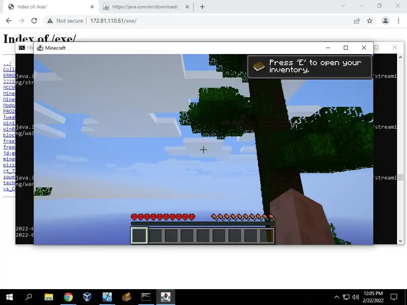The image size is (407, 305).
Task: Switch to Chrome from the taskbar
Action: click(x=68, y=297)
